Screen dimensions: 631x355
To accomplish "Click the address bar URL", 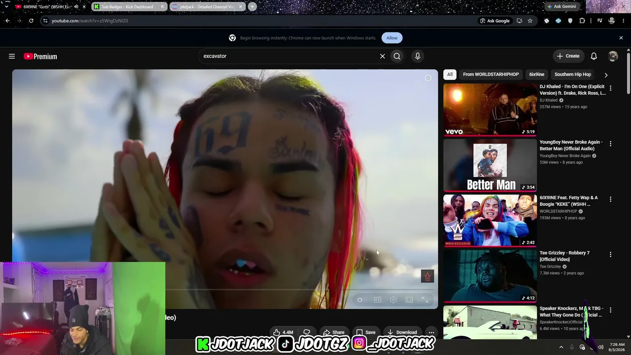I will [90, 21].
